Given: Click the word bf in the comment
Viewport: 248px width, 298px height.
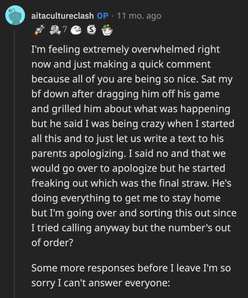Looking at the screenshot, I should click(x=35, y=94).
